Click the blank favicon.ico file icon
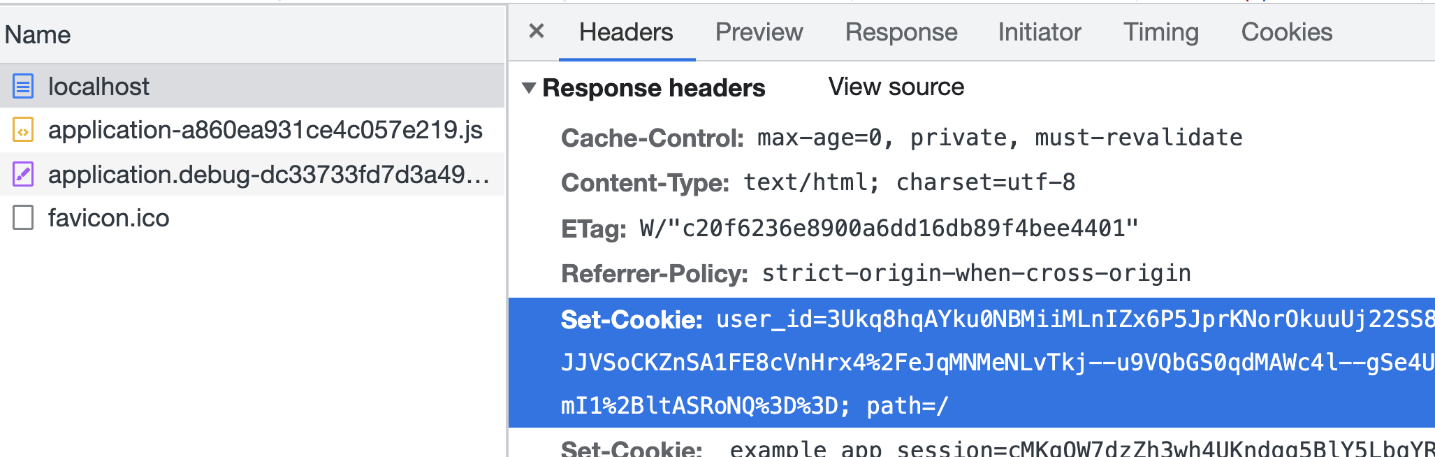This screenshot has width=1435, height=457. (23, 218)
